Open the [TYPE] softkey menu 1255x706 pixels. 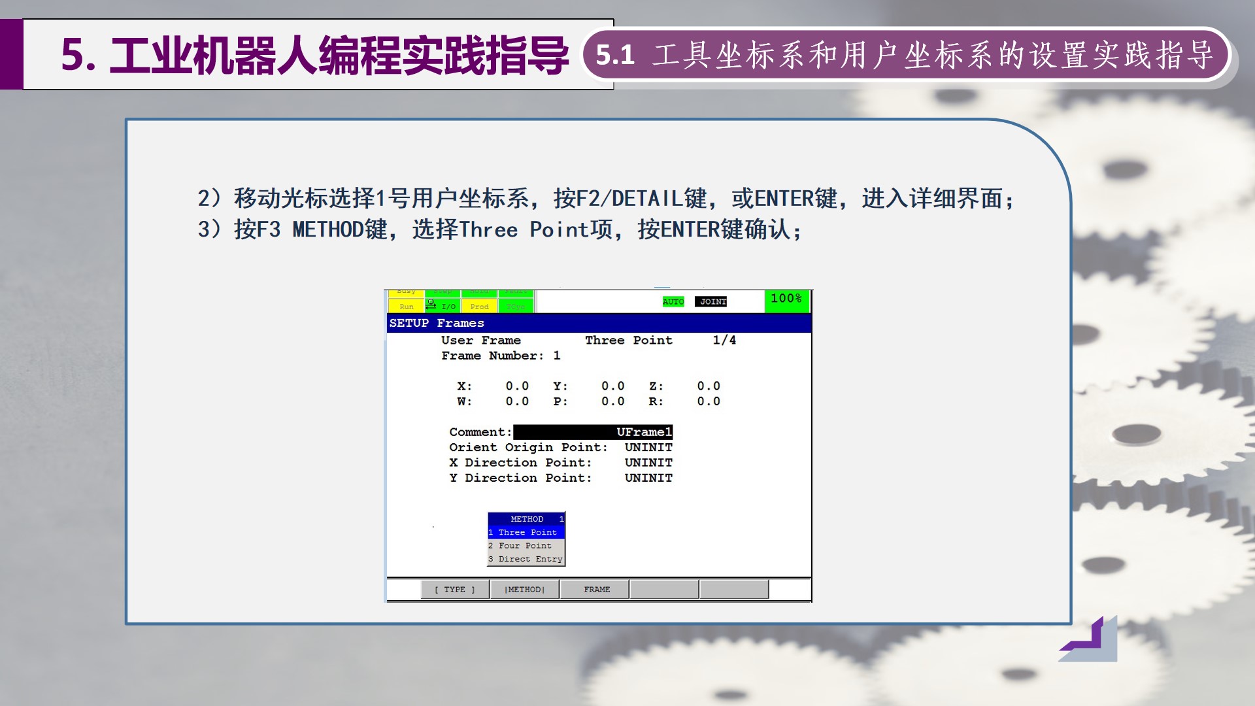[454, 589]
